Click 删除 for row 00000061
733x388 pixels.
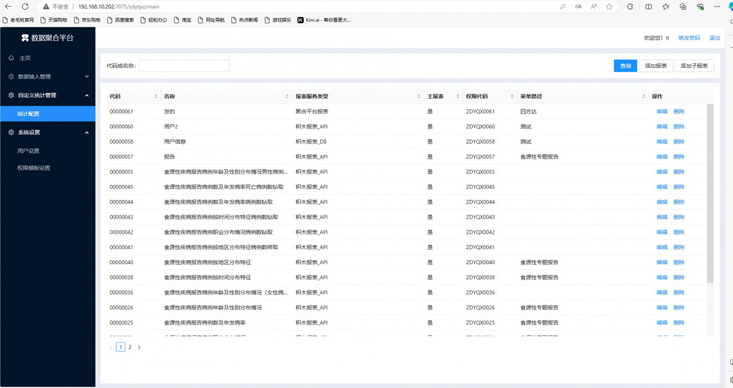pyautogui.click(x=679, y=111)
